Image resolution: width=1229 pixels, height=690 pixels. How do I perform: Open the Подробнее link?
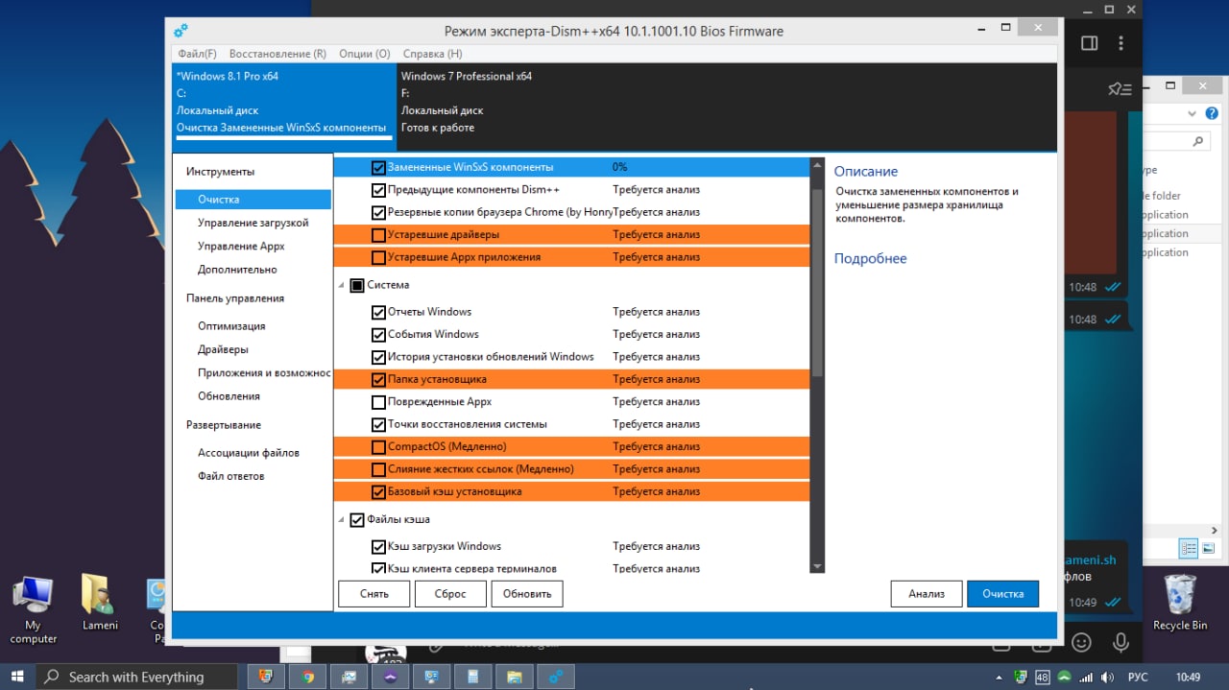pyautogui.click(x=870, y=258)
